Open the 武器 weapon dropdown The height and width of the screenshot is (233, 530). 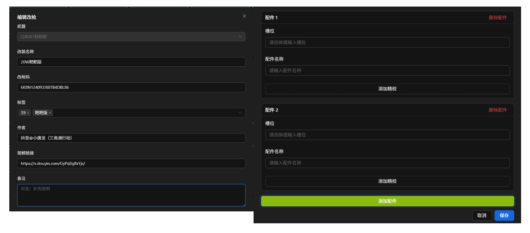click(131, 37)
